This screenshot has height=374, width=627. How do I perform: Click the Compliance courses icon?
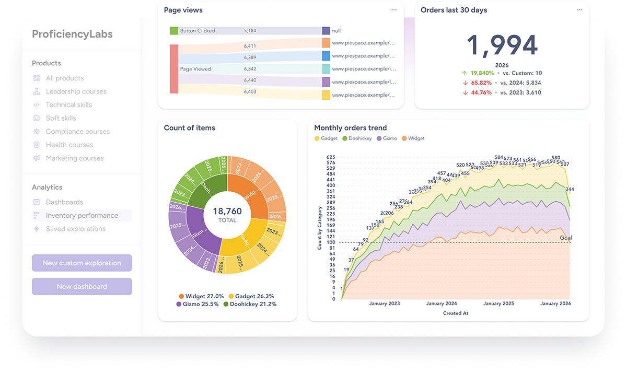[x=37, y=132]
